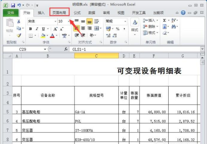Increase indent icon
Viewport: 207px width, 144px height.
pos(83,35)
